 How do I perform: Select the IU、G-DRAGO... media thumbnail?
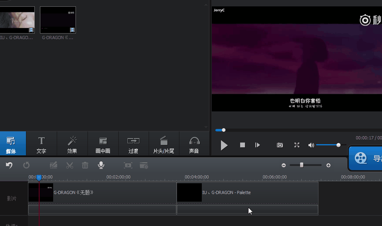17,20
